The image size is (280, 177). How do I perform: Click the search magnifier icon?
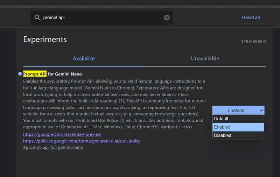click(37, 17)
